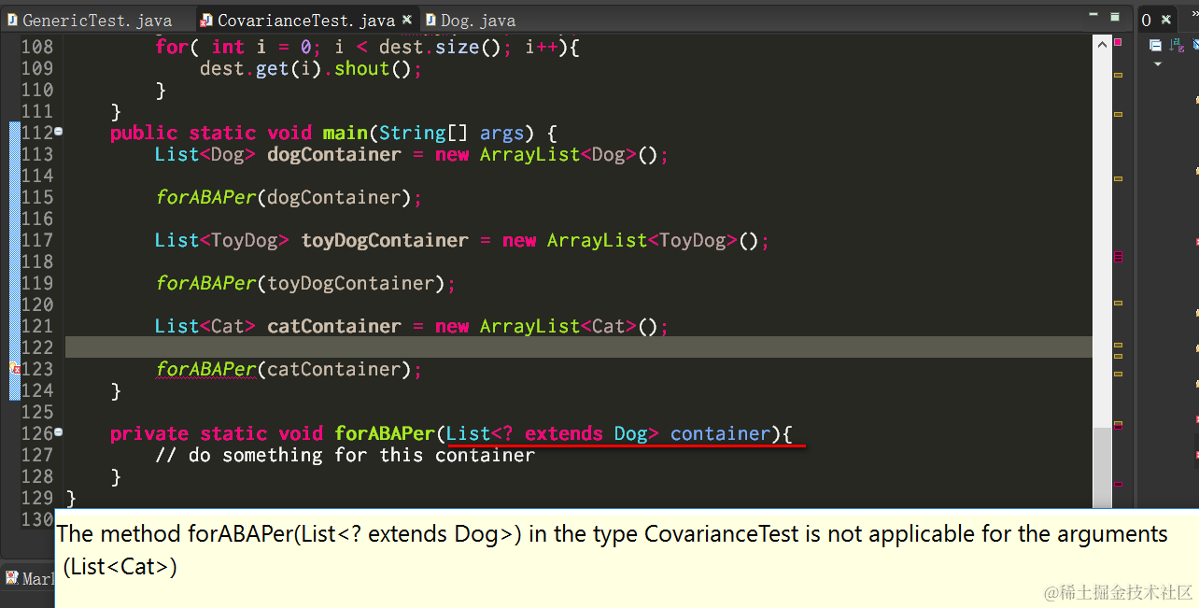Screen dimensions: 1199x608
Task: Click line number 130 in the gutter
Action: (36, 519)
